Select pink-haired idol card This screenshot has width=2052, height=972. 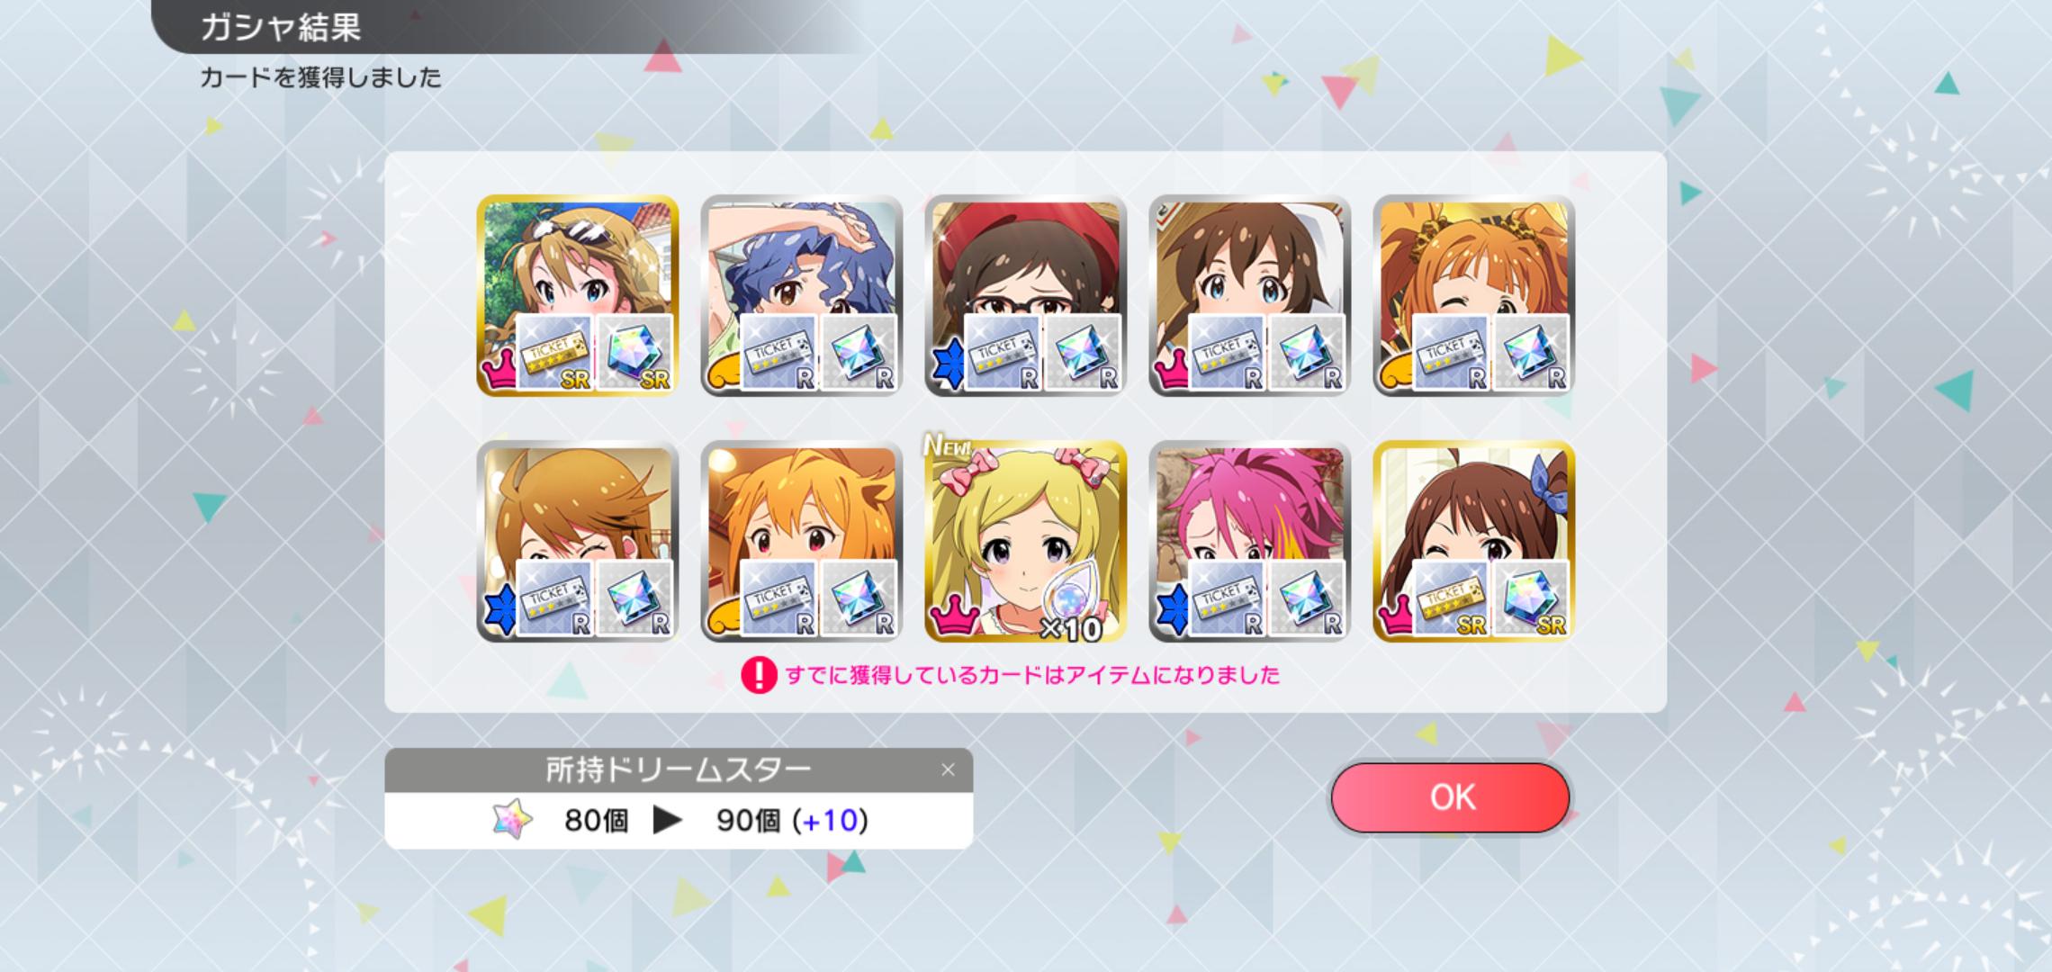[1249, 541]
